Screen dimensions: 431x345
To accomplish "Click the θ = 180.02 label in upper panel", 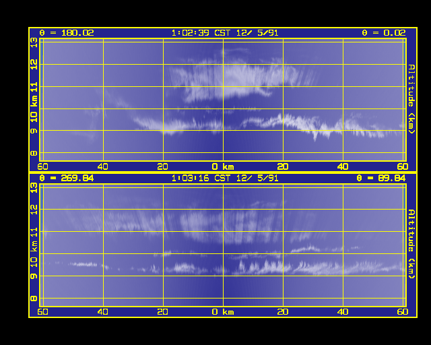I will (x=67, y=33).
